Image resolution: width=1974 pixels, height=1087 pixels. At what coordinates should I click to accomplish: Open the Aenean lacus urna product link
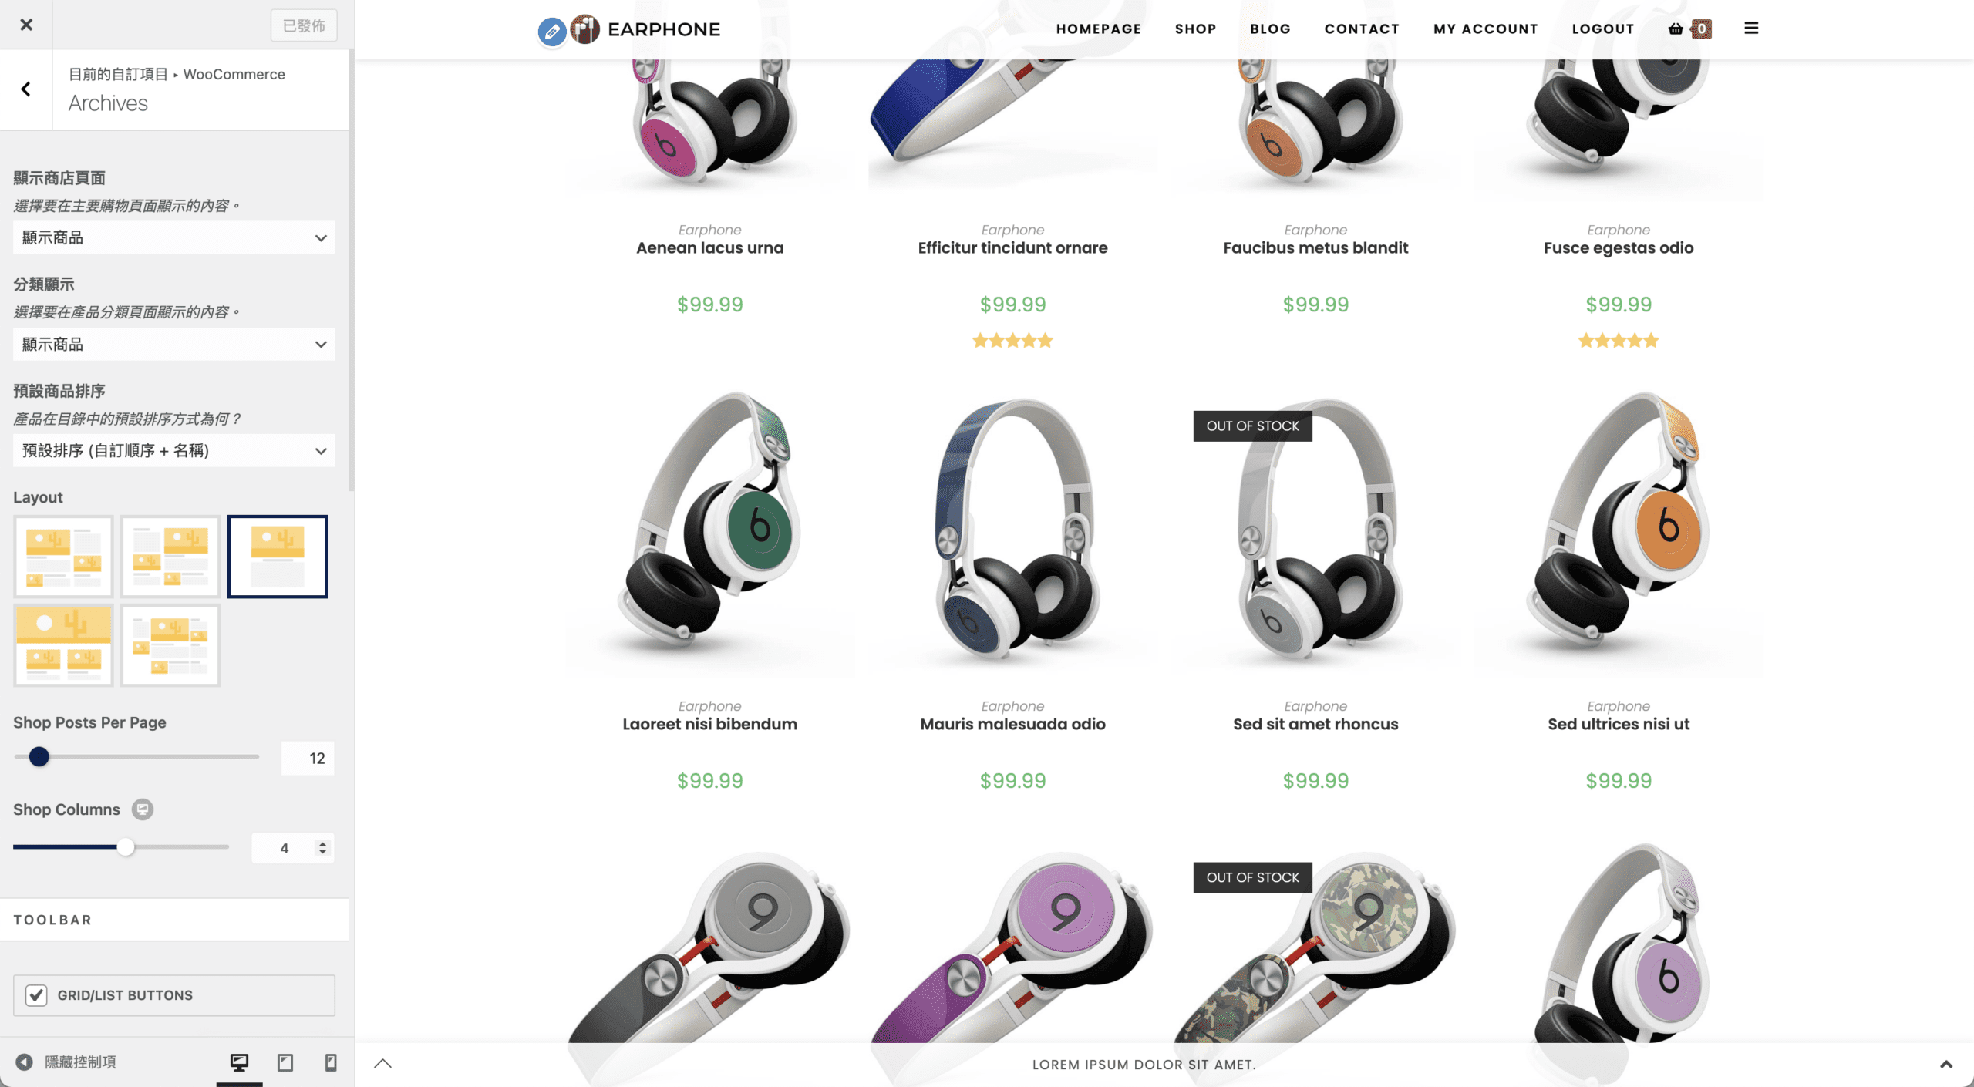tap(709, 247)
